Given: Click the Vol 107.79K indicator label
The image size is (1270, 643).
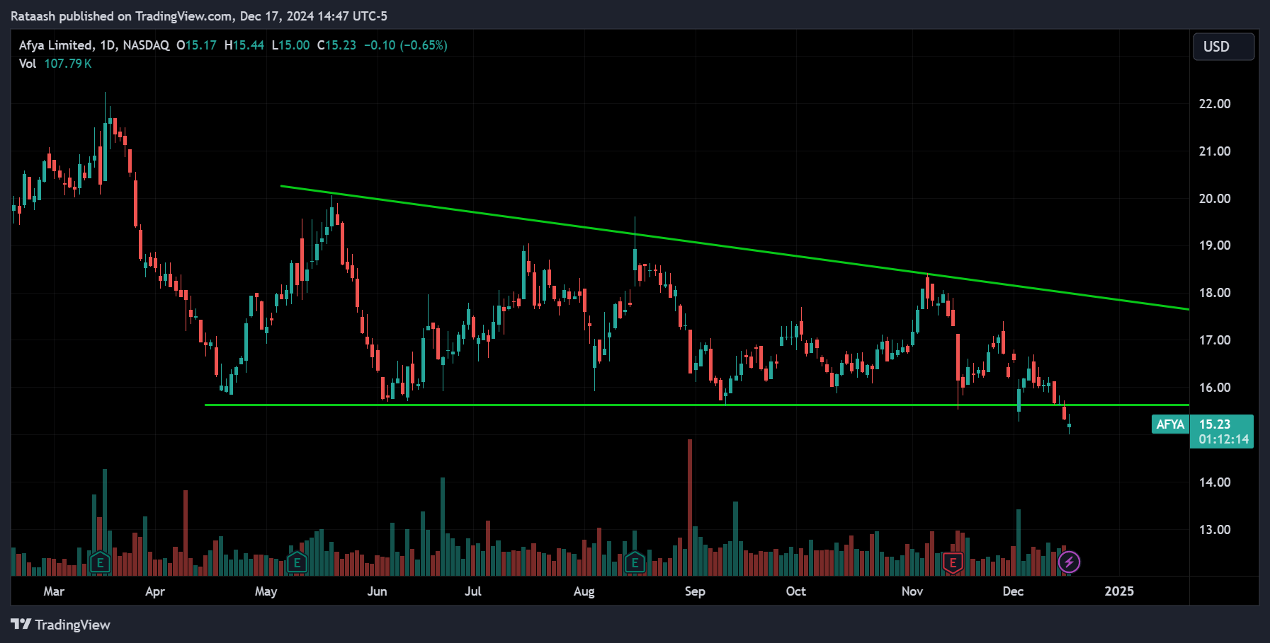Looking at the screenshot, I should click(55, 64).
